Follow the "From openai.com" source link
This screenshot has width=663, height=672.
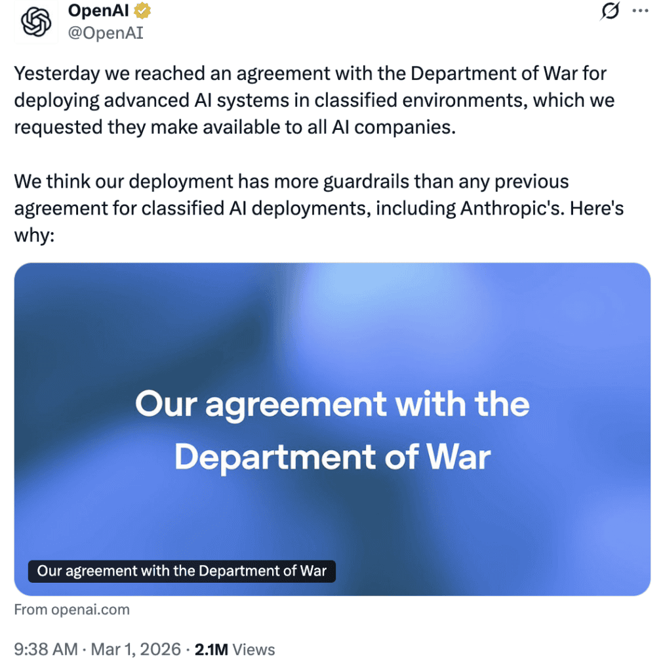click(72, 610)
